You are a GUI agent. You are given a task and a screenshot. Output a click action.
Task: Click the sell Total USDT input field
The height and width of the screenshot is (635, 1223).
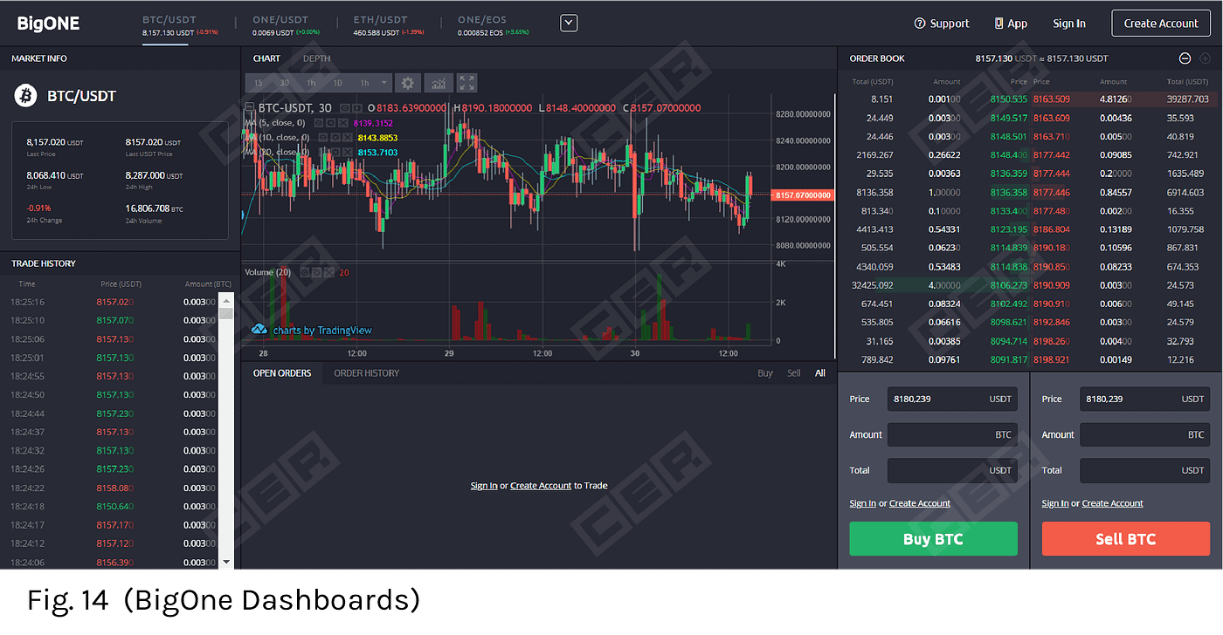pos(1144,470)
